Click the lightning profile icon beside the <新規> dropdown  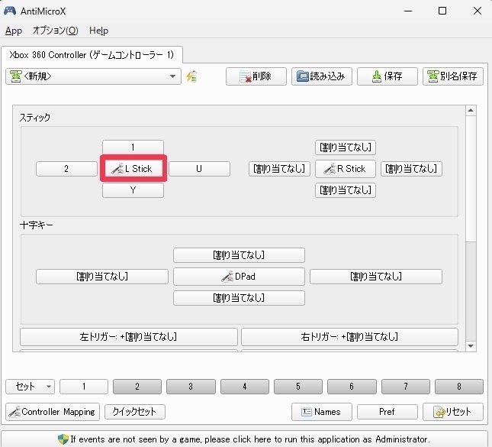point(191,76)
